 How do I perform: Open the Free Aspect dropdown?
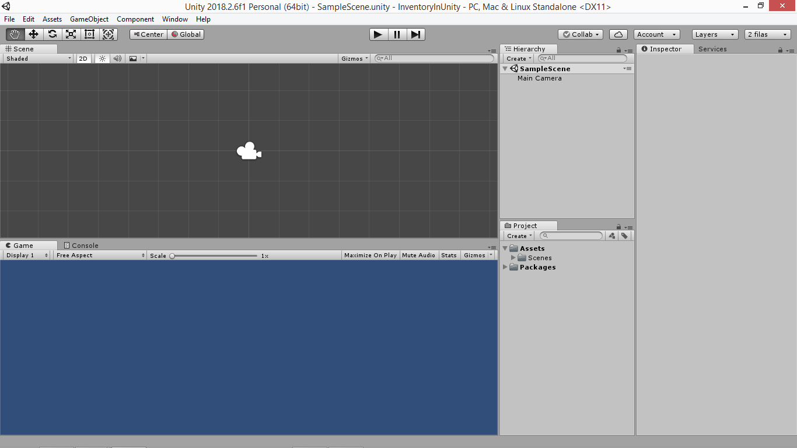[x=100, y=255]
